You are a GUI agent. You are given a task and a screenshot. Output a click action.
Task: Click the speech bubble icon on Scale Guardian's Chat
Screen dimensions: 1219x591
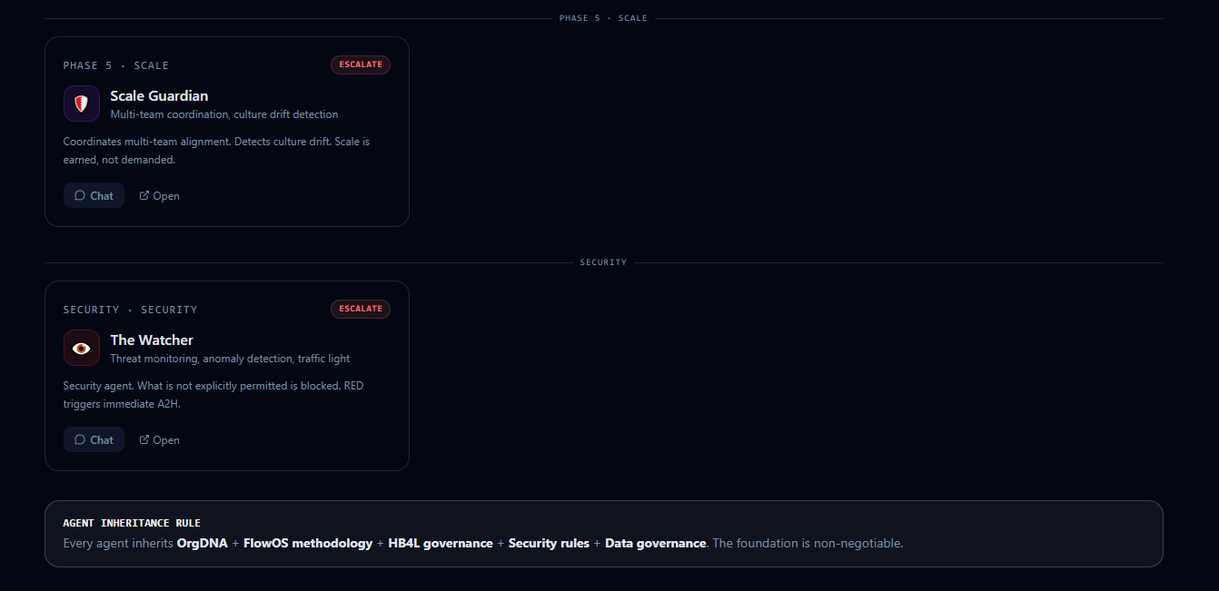[x=80, y=195]
